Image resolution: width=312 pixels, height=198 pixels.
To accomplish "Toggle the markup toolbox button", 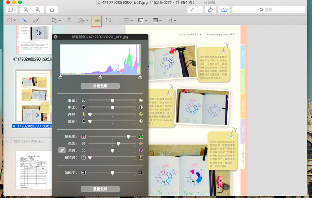I will 224,10.
